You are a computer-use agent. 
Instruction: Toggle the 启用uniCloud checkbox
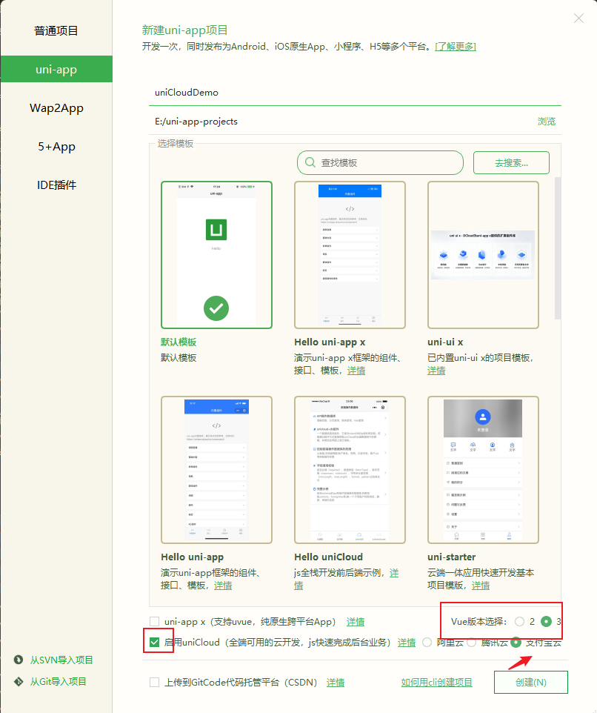[x=155, y=642]
